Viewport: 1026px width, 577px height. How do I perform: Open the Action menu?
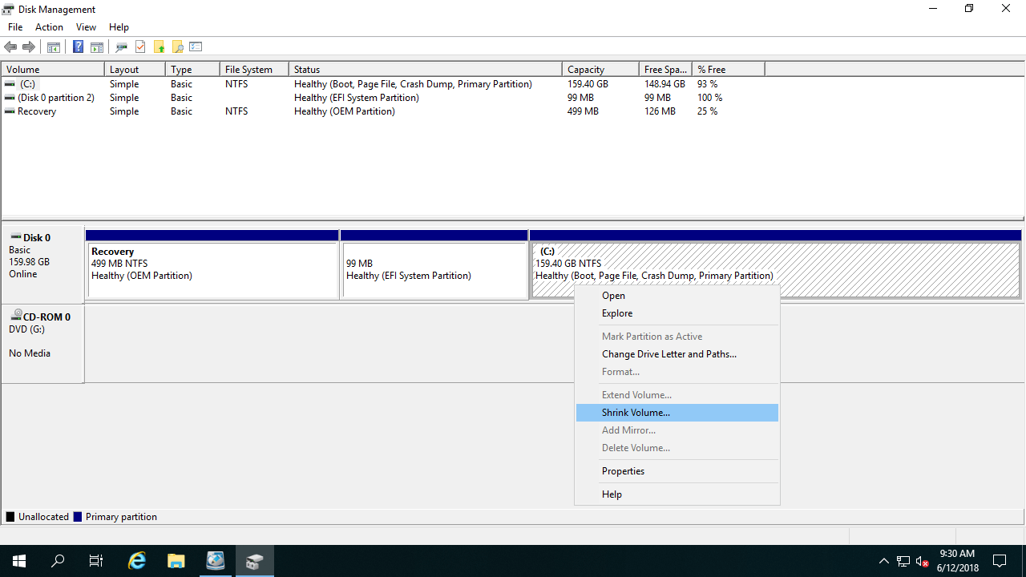(49, 26)
